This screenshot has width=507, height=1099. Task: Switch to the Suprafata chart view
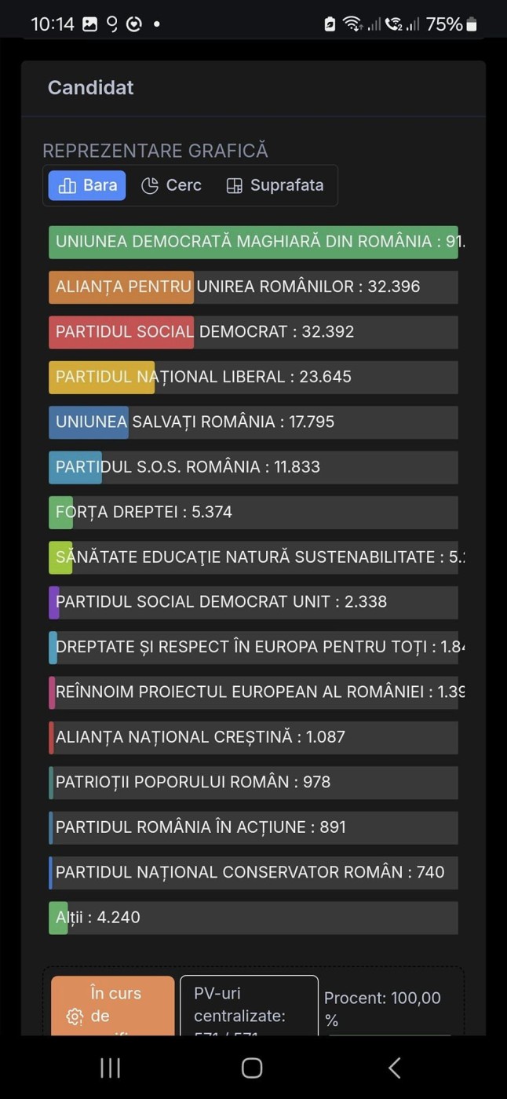tap(275, 186)
